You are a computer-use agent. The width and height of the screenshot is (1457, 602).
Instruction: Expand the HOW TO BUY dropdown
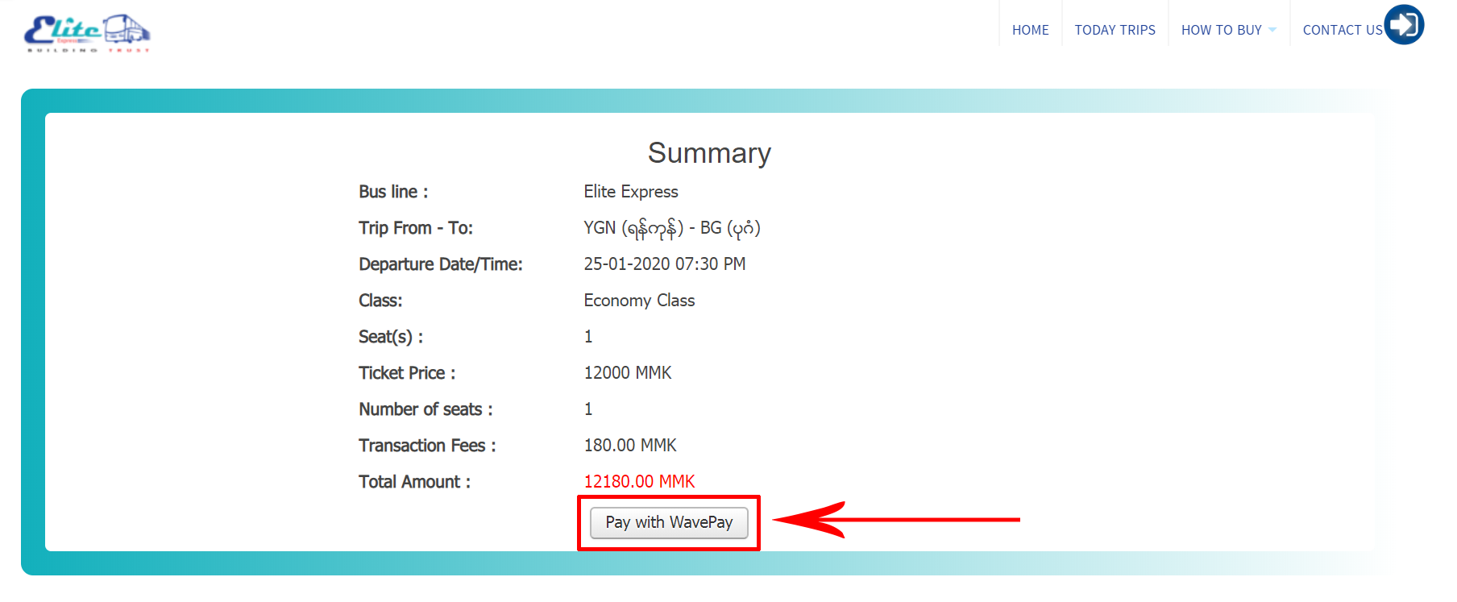coord(1221,30)
